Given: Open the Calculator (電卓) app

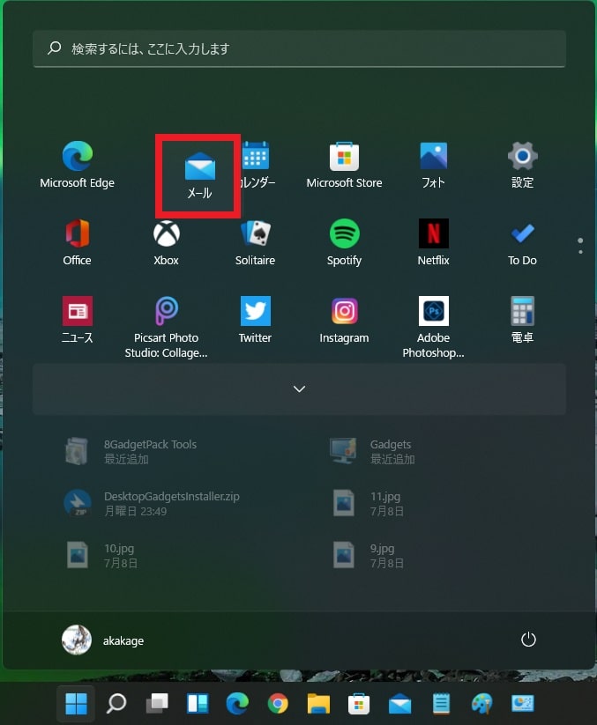Looking at the screenshot, I should 522,320.
